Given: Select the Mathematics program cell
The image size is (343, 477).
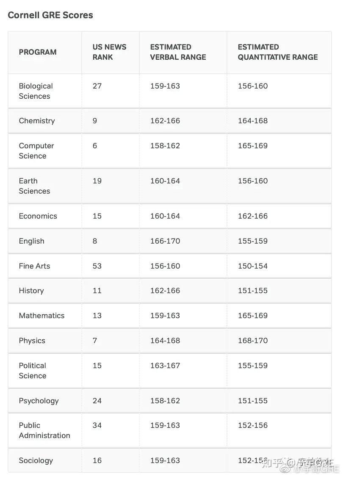Looking at the screenshot, I should [41, 316].
